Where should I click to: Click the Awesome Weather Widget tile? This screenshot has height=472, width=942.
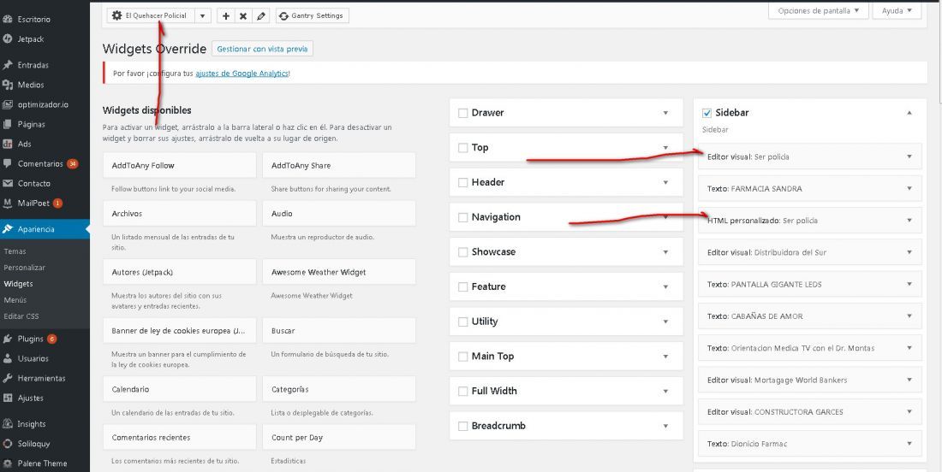click(x=339, y=272)
